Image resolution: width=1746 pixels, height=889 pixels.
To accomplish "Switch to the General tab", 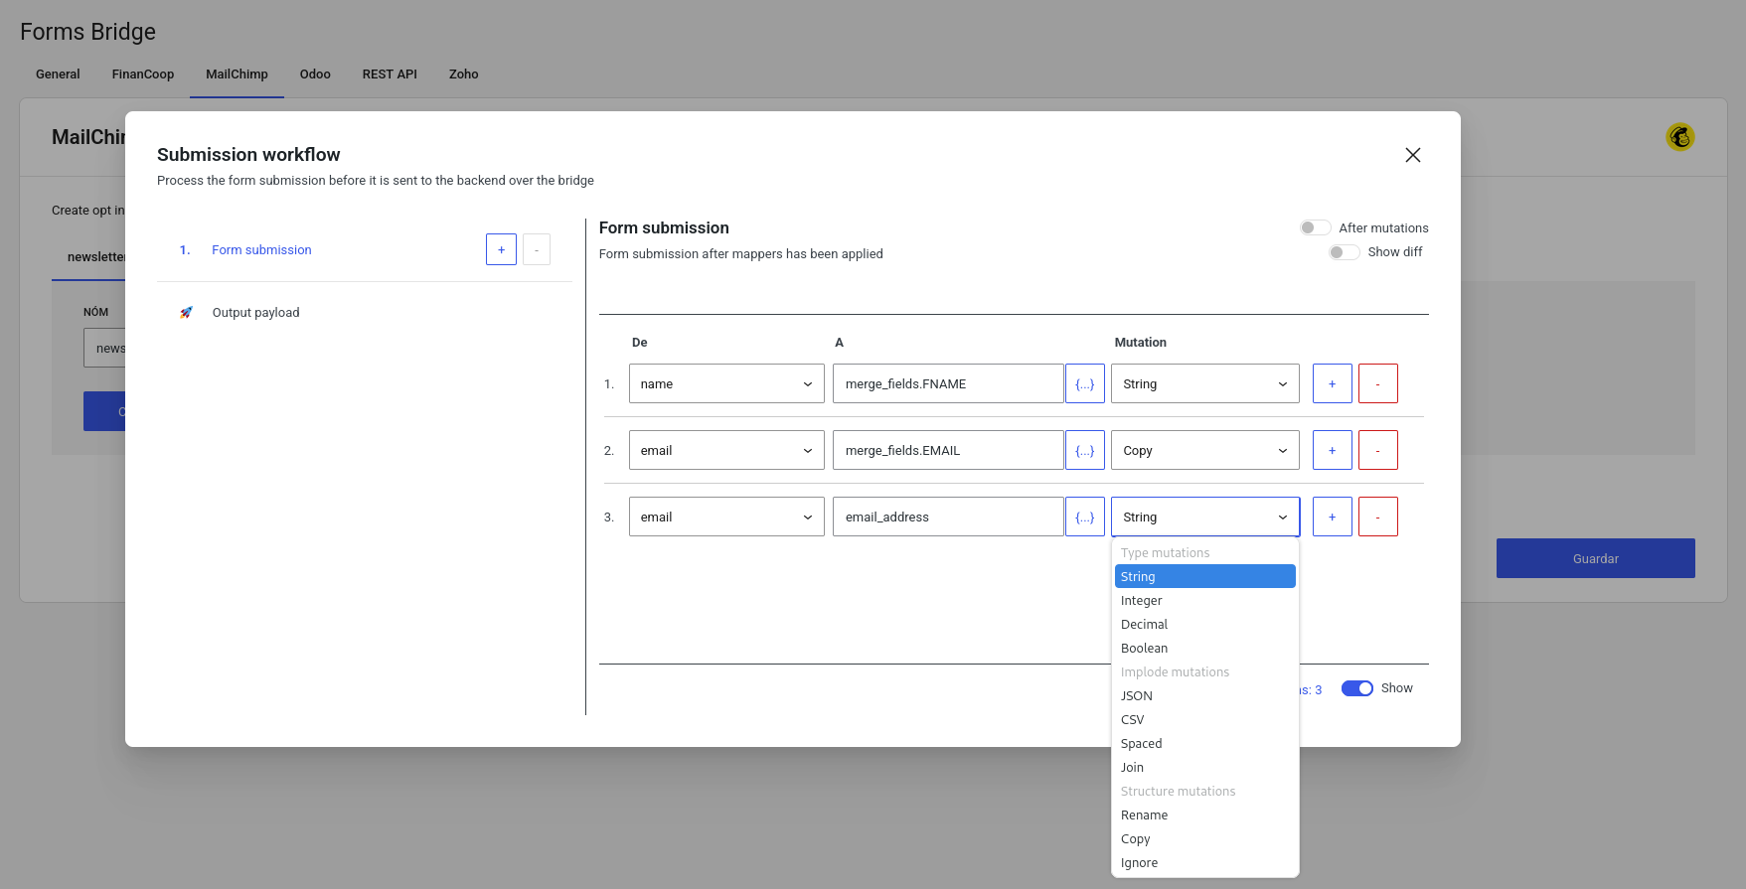I will click(58, 74).
